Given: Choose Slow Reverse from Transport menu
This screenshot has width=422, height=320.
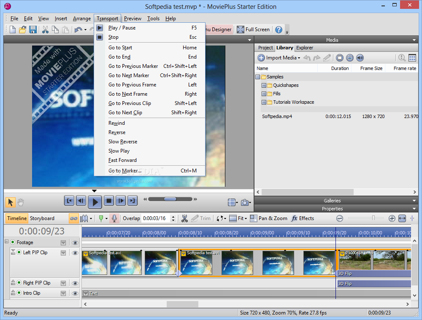Looking at the screenshot, I should point(150,142).
